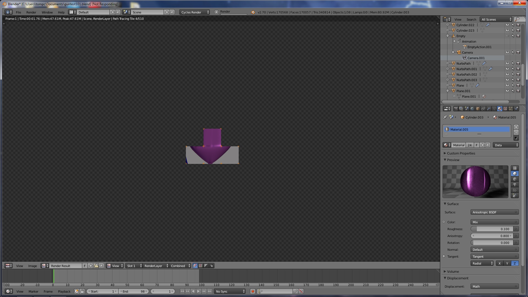The width and height of the screenshot is (528, 297).
Task: Select the hair strands preview type
Action: pos(515,190)
